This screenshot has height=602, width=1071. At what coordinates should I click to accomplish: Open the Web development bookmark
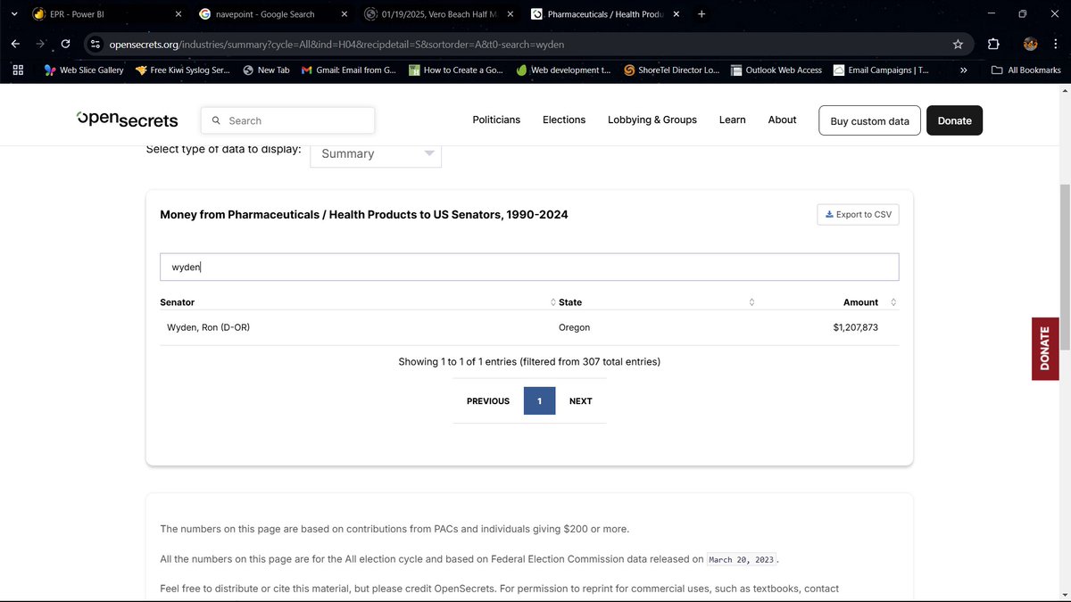point(562,70)
